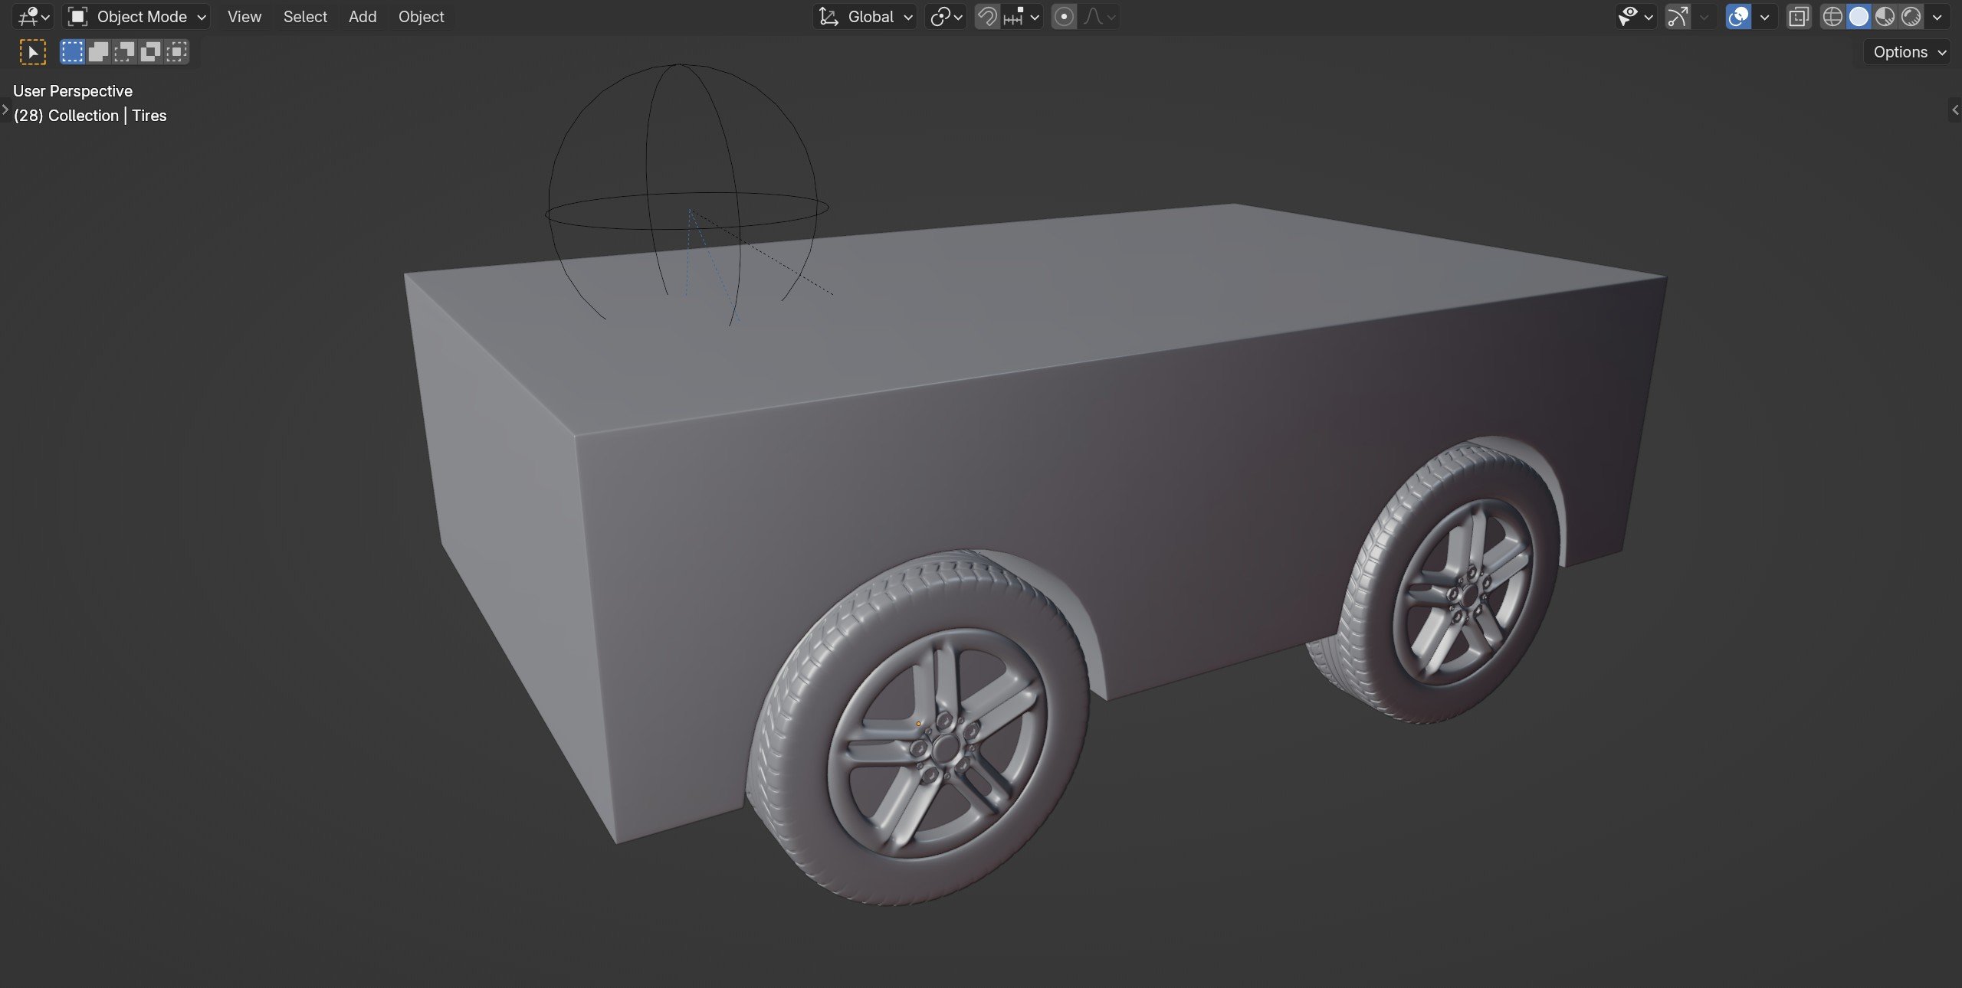The image size is (1962, 988).
Task: Open the View menu
Action: pos(244,17)
